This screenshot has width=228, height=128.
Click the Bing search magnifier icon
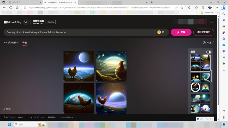[26, 22]
